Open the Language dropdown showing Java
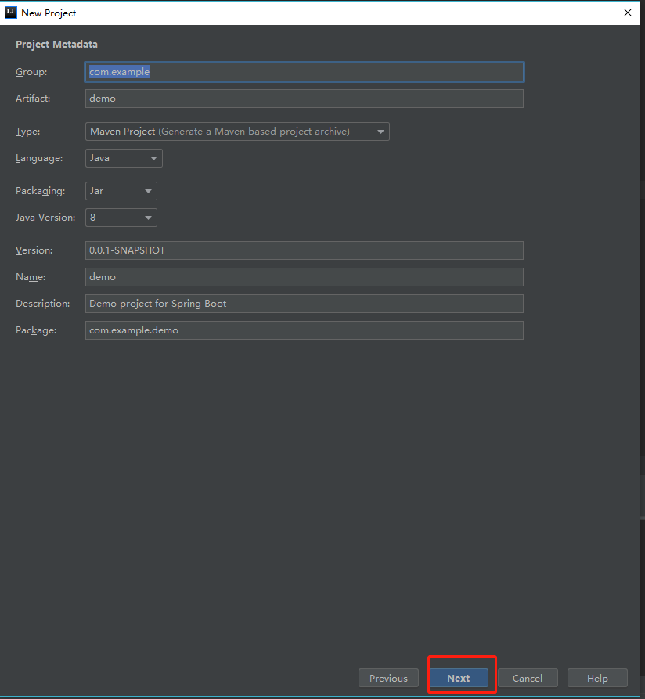The width and height of the screenshot is (645, 699). click(124, 158)
